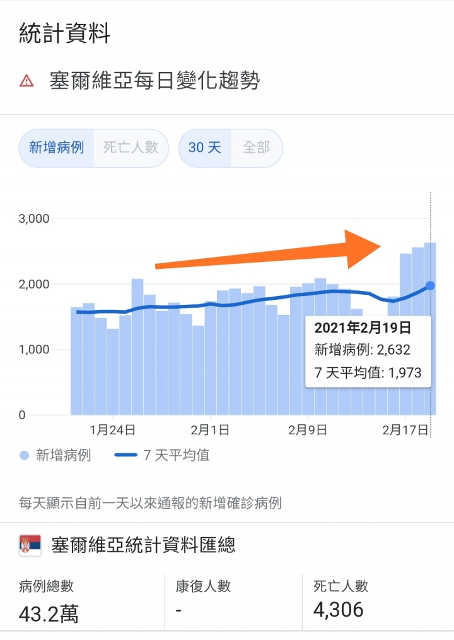The width and height of the screenshot is (454, 640).
Task: Click the tallest bar for February 19
Action: point(430,329)
